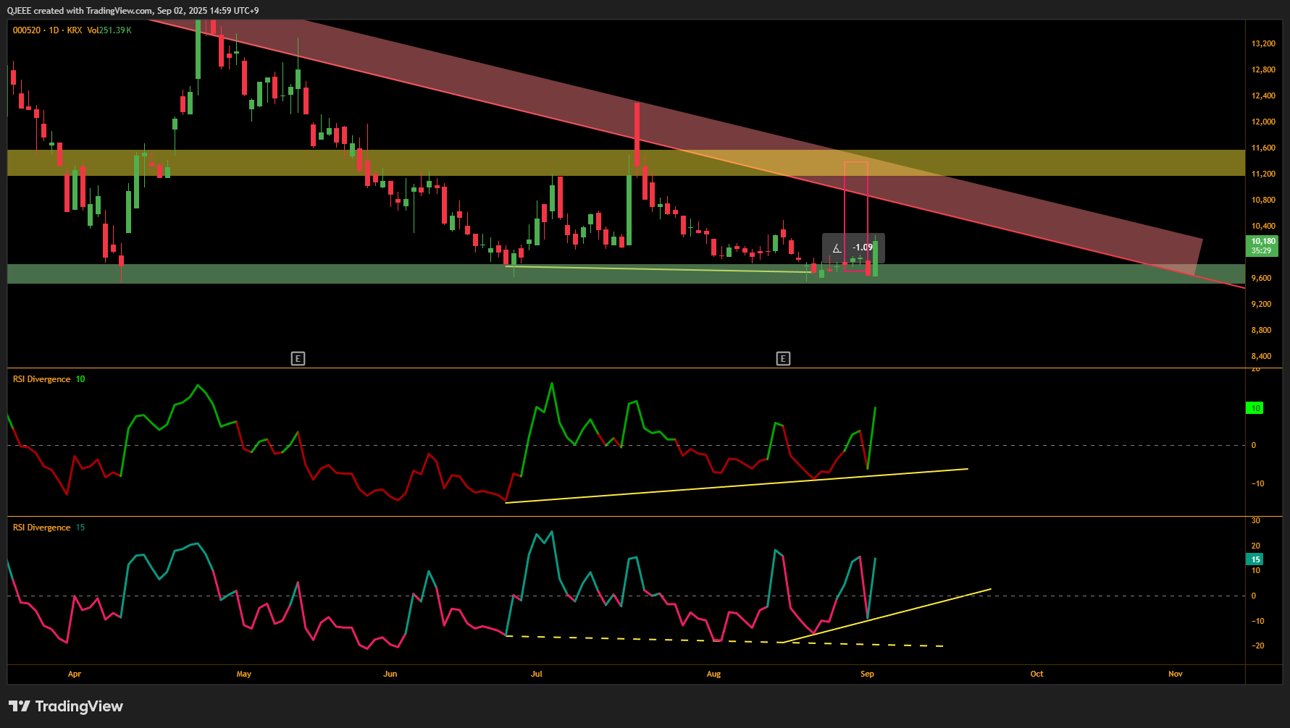Click the Sep label on time axis

pyautogui.click(x=867, y=674)
